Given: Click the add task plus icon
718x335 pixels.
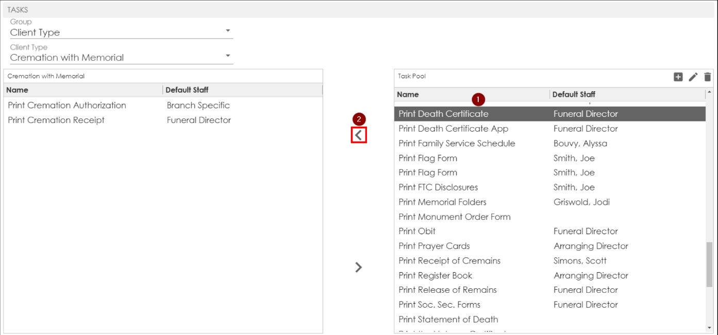Looking at the screenshot, I should pyautogui.click(x=678, y=77).
